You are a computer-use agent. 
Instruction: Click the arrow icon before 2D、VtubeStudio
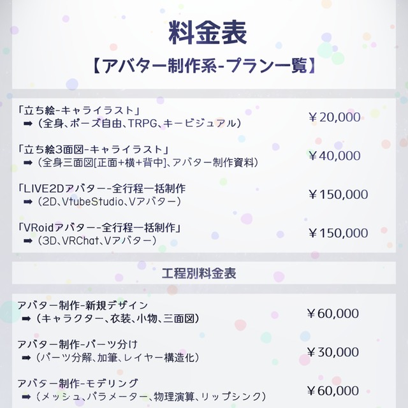[x=28, y=201]
